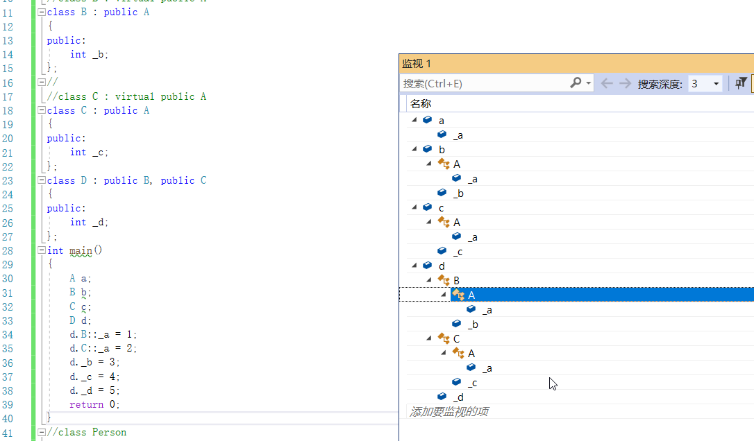Fold the class C definition in editor

click(42, 110)
